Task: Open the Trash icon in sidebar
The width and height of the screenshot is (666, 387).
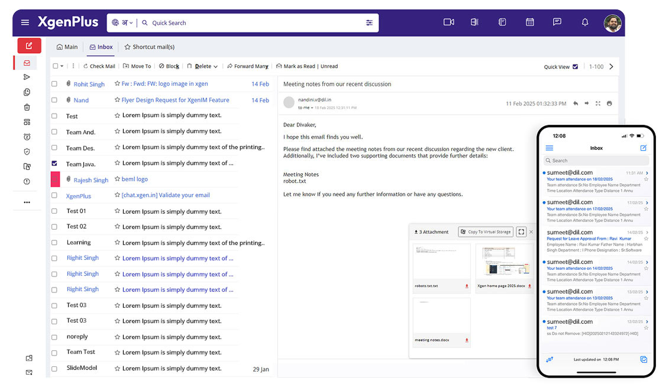Action: tap(27, 107)
